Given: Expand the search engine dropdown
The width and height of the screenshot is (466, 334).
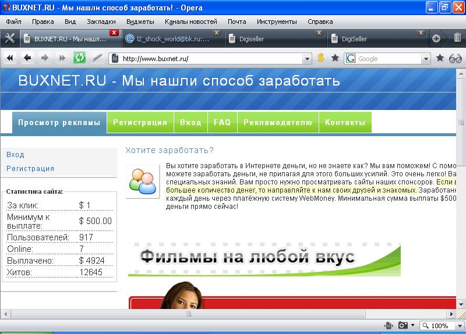Looking at the screenshot, I should (x=426, y=59).
